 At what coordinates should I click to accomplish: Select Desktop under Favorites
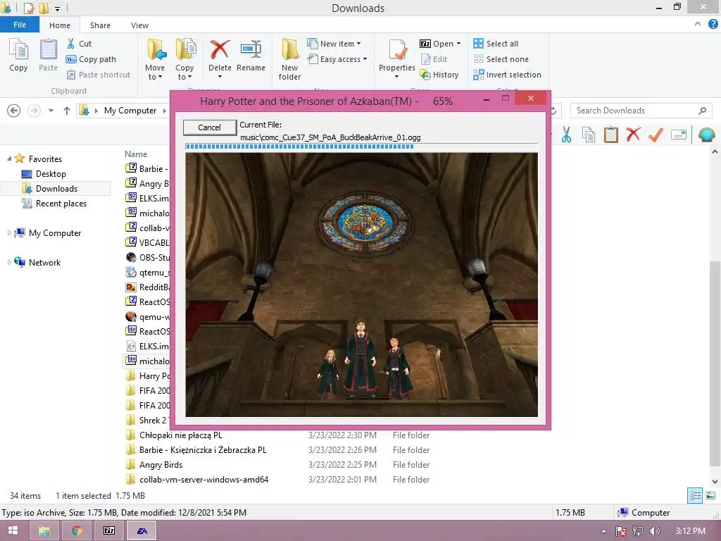pyautogui.click(x=51, y=174)
